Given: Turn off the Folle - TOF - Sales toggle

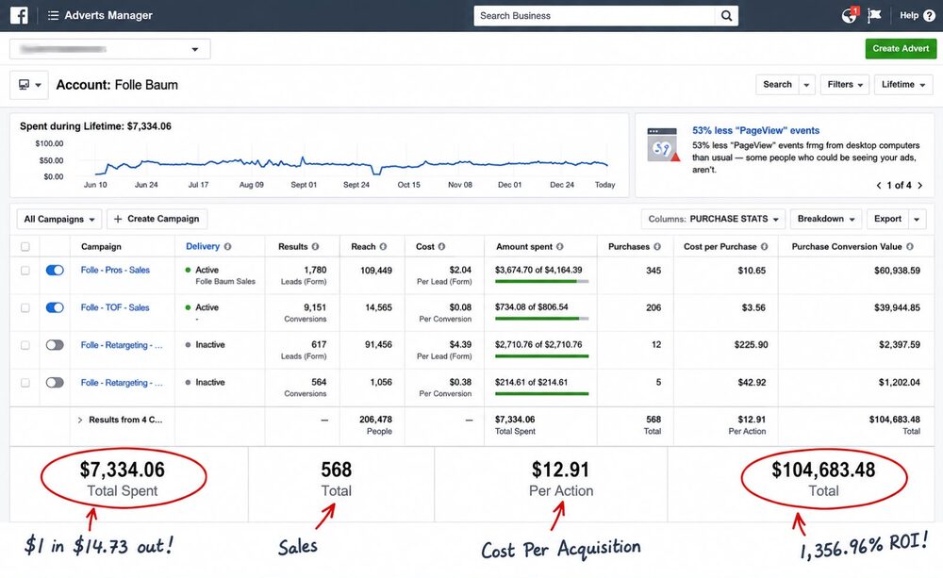Looking at the screenshot, I should coord(55,308).
